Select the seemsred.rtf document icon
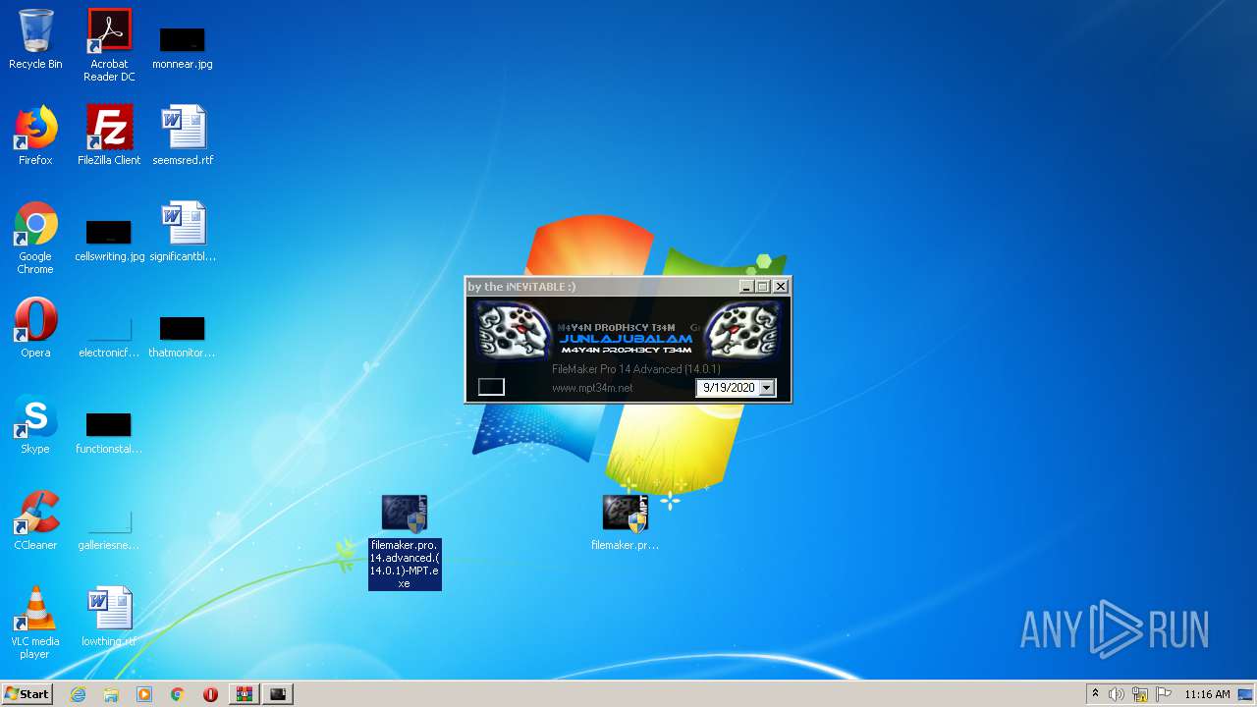 (183, 136)
